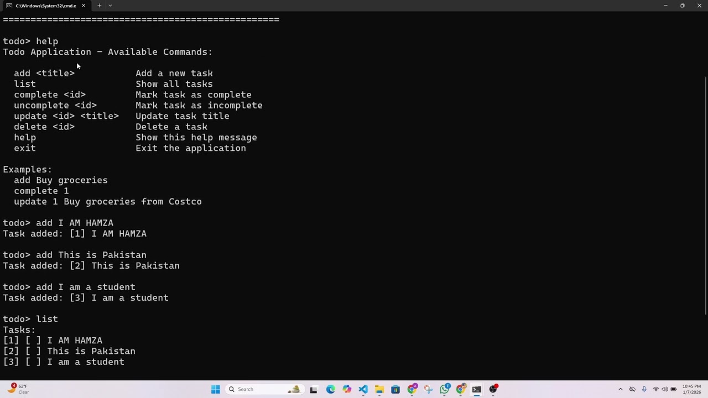The width and height of the screenshot is (708, 398).
Task: Open Wi-Fi network settings icon
Action: pos(655,389)
